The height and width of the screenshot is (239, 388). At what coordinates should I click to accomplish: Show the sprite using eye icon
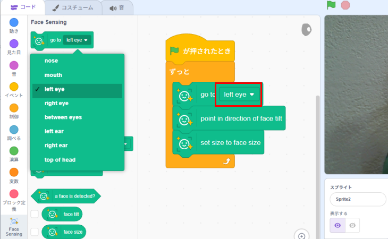[x=338, y=225]
